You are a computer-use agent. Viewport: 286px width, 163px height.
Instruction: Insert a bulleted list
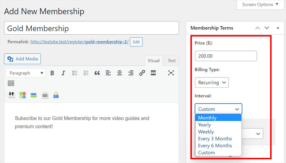coord(75,73)
